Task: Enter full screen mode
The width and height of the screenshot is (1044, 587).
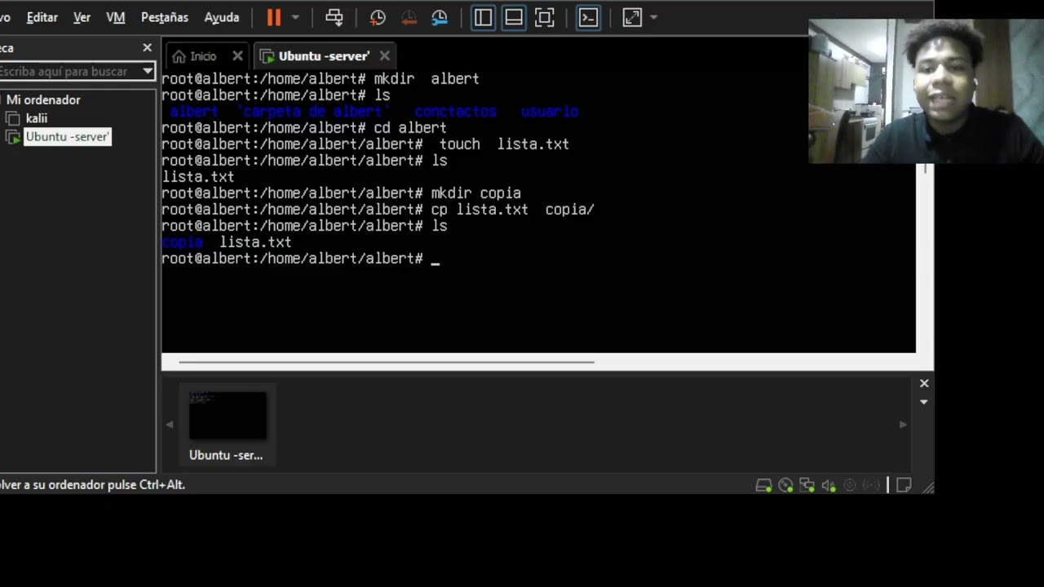Action: click(545, 17)
